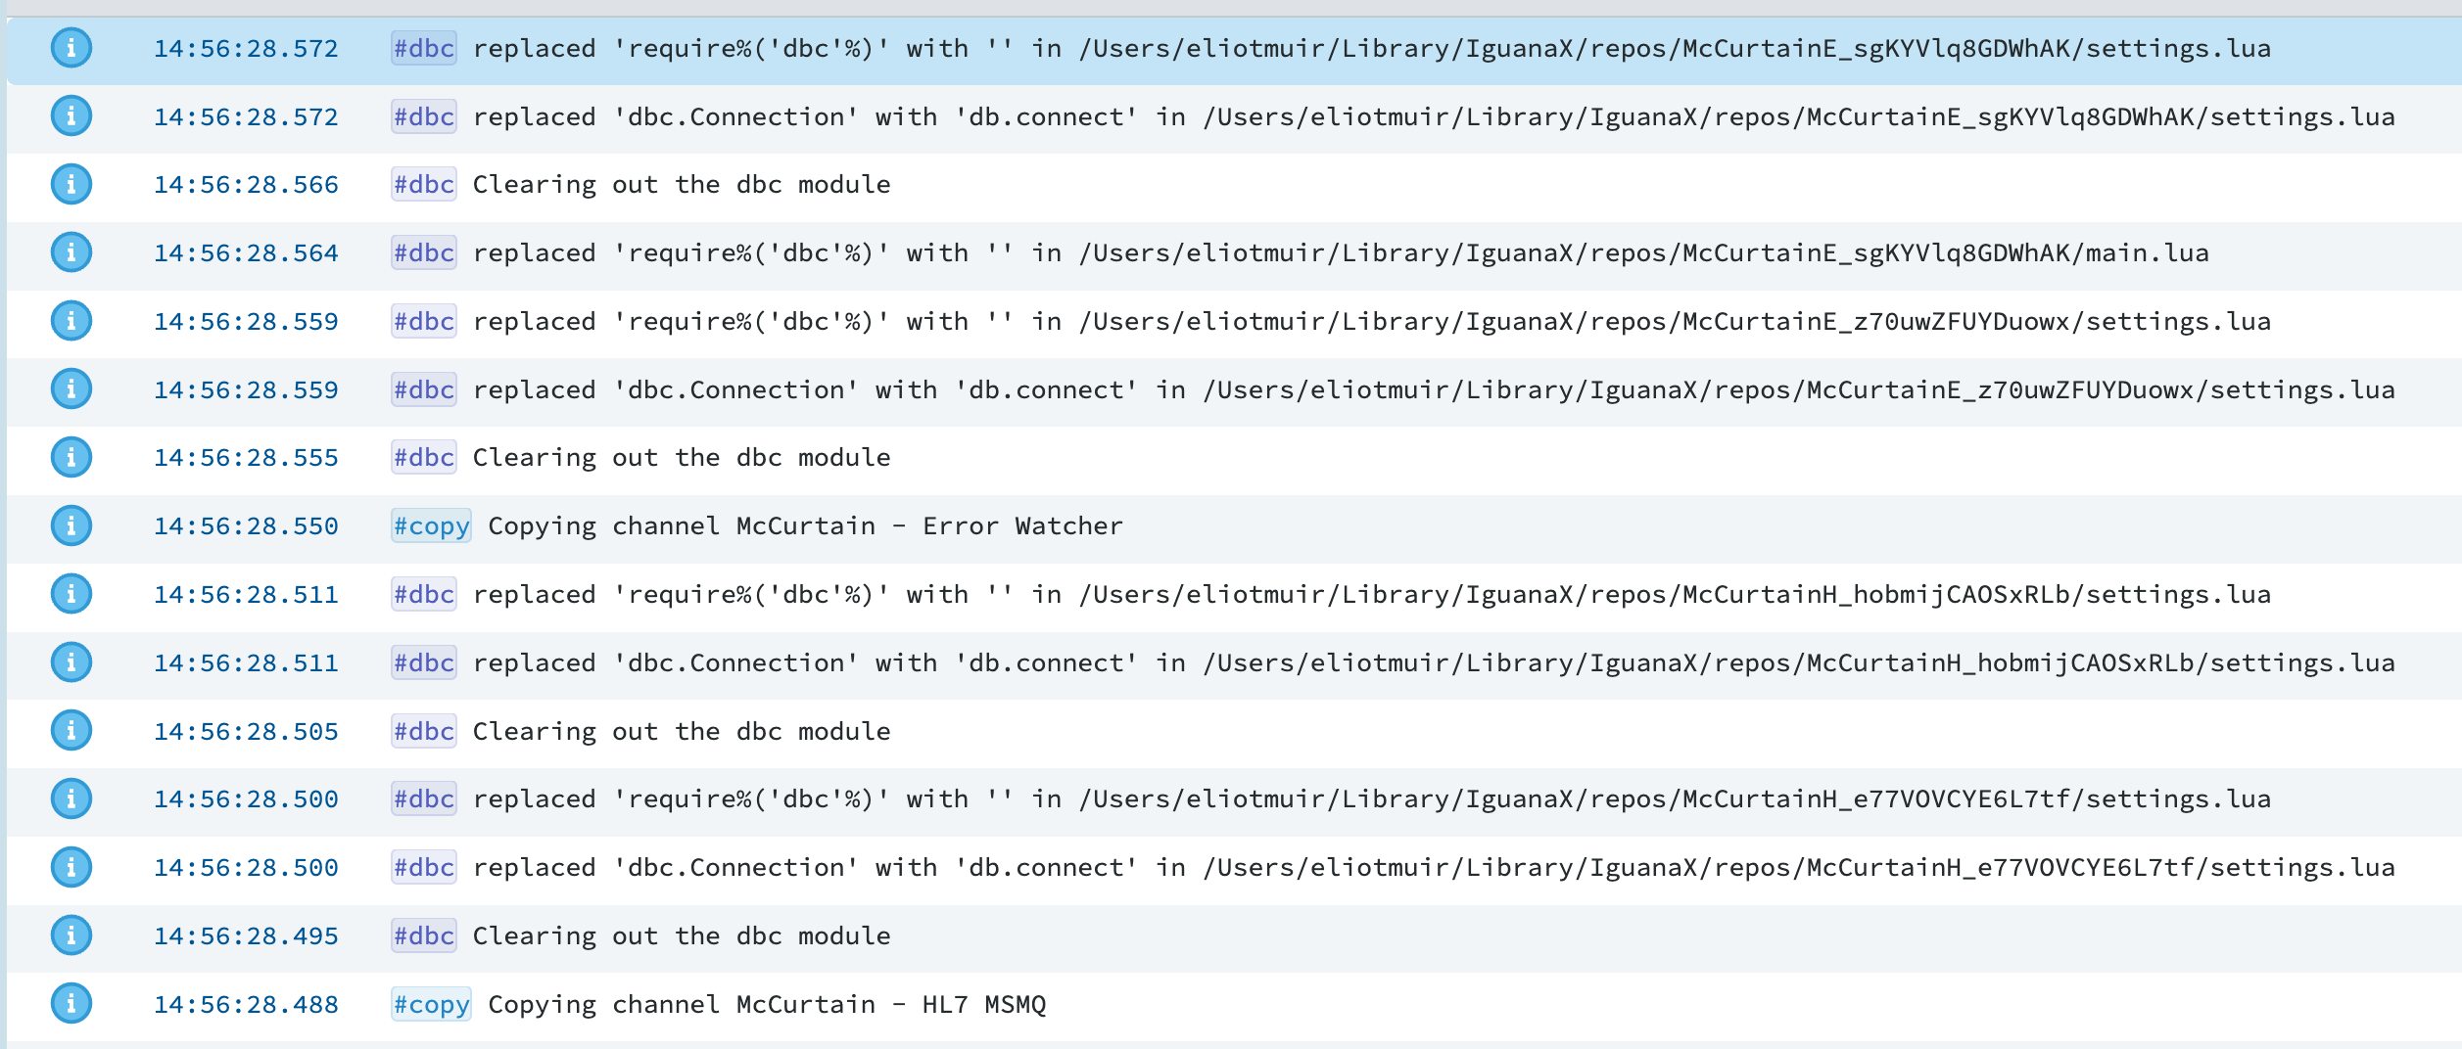The width and height of the screenshot is (2462, 1049).
Task: Open the info icon on the Error Watcher copy row
Action: pos(71,525)
